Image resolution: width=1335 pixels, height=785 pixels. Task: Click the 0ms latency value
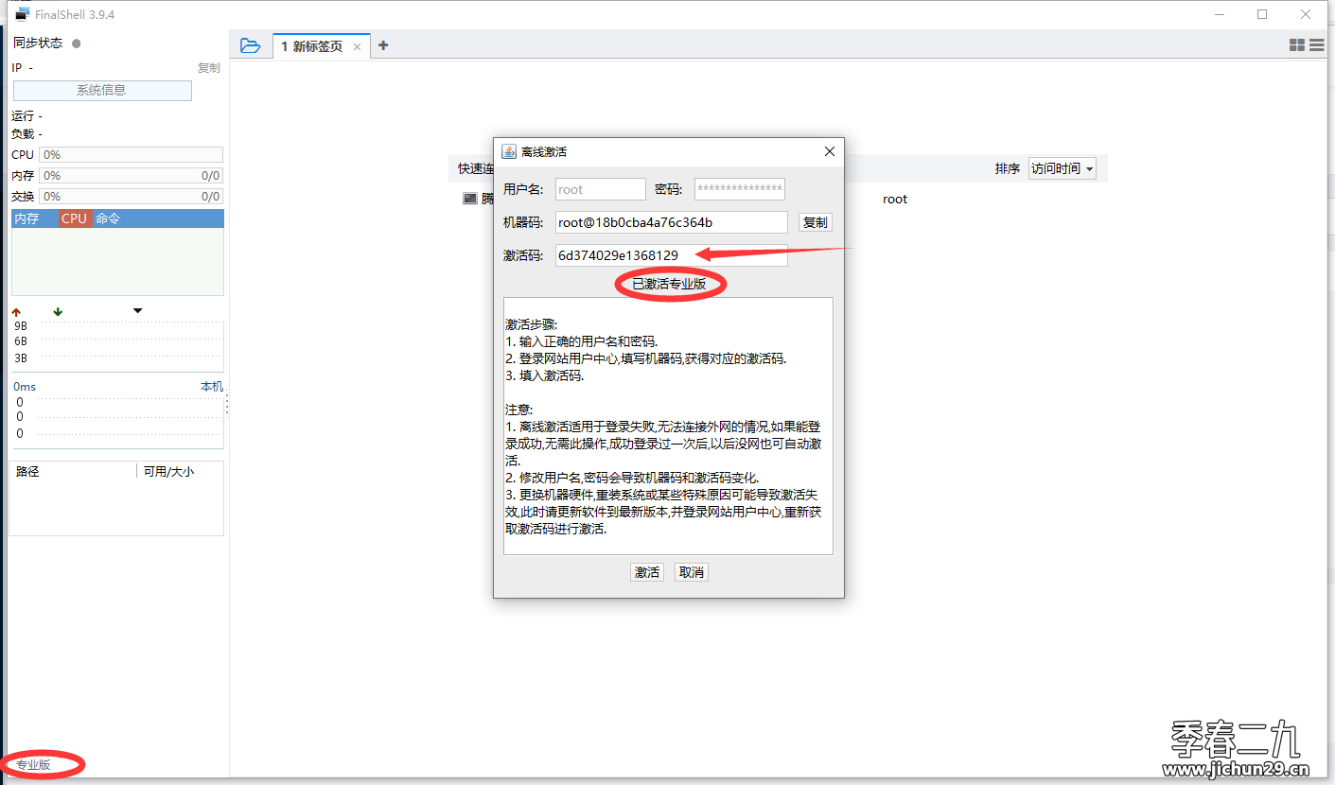[x=25, y=386]
